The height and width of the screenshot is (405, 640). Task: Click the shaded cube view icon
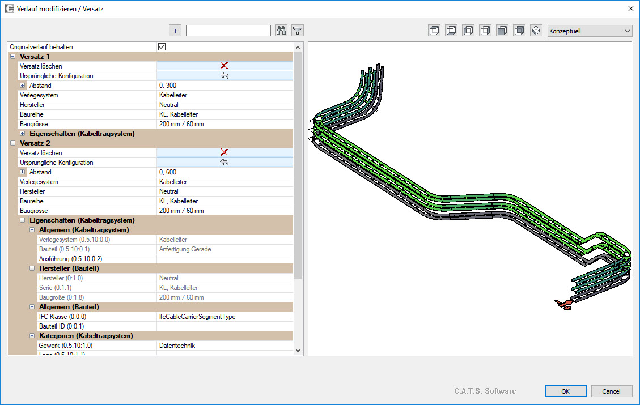[x=502, y=31]
